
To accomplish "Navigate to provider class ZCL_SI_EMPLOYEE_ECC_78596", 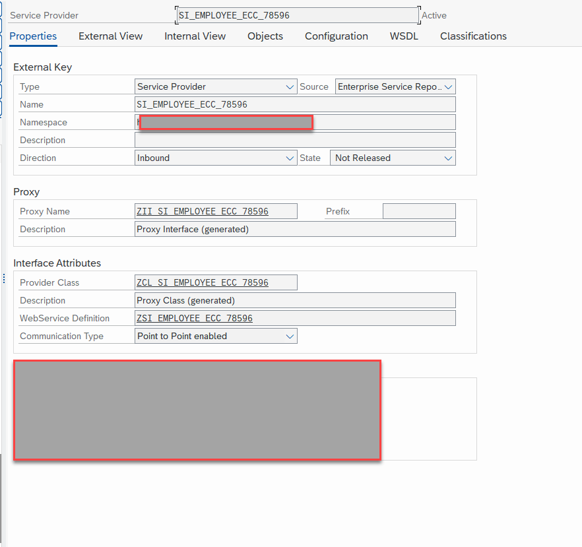I will click(x=202, y=283).
